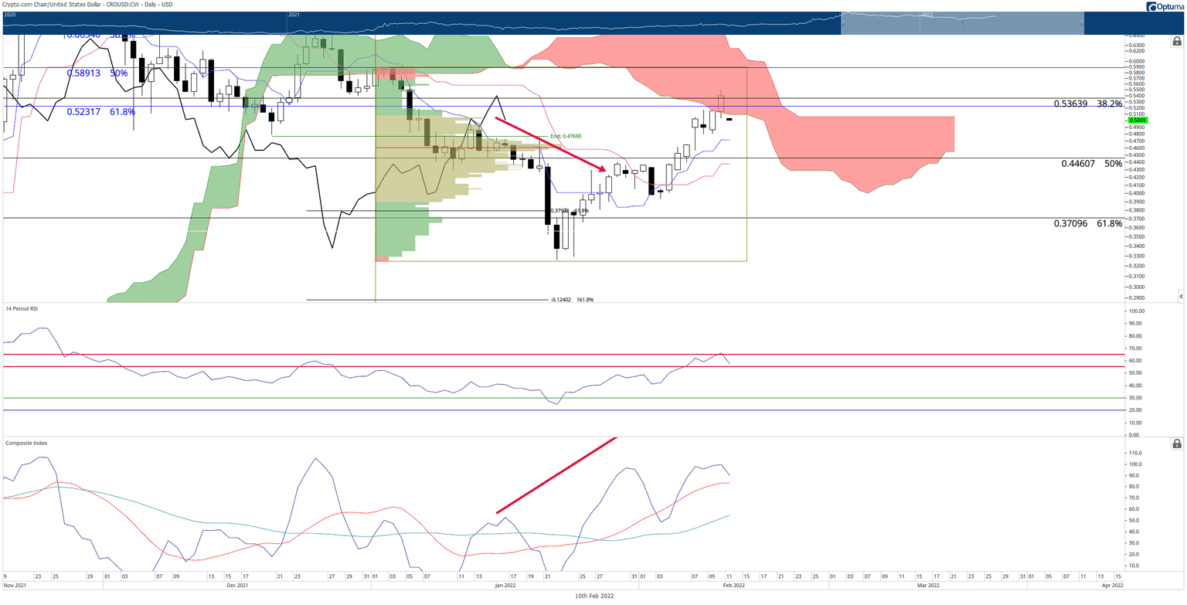1187x605 pixels.
Task: Click the black 0.53639 38.2% Fibonacci label
Action: tap(1088, 104)
